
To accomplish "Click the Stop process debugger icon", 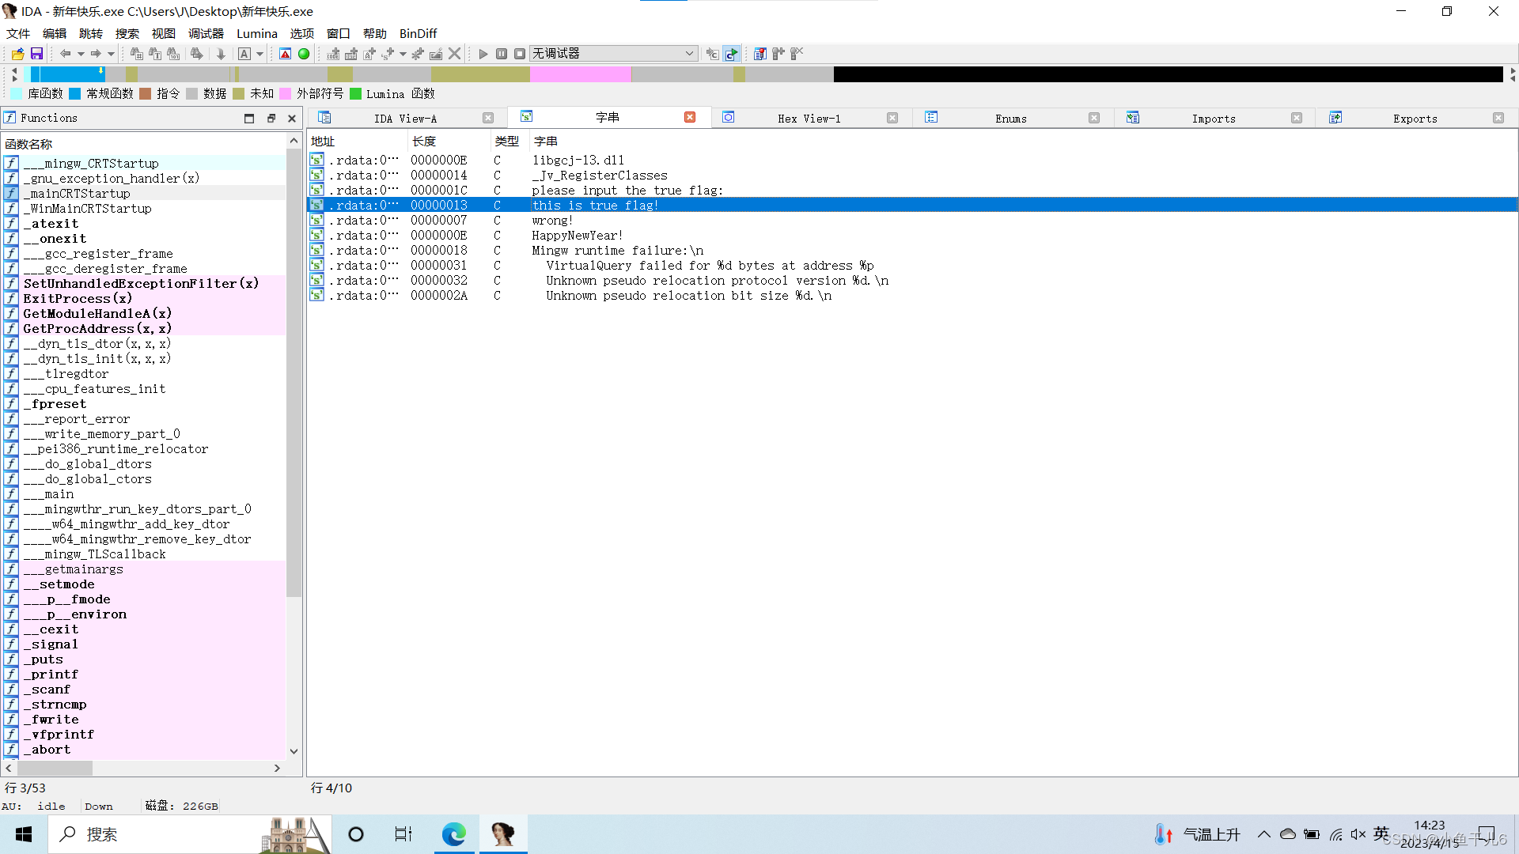I will click(520, 53).
